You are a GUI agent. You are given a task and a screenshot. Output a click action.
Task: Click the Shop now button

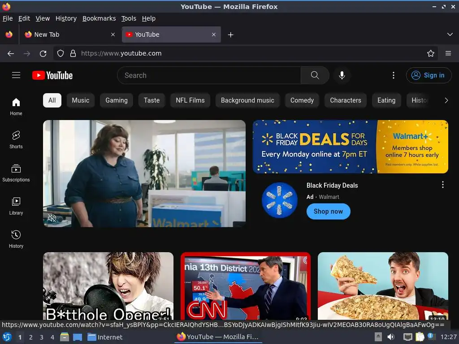(328, 211)
